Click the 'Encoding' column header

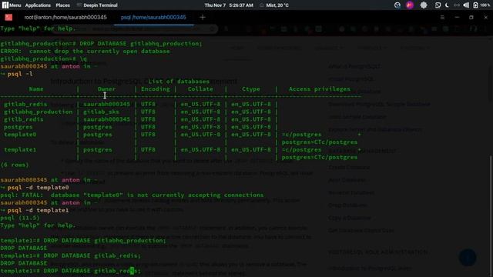156,89
